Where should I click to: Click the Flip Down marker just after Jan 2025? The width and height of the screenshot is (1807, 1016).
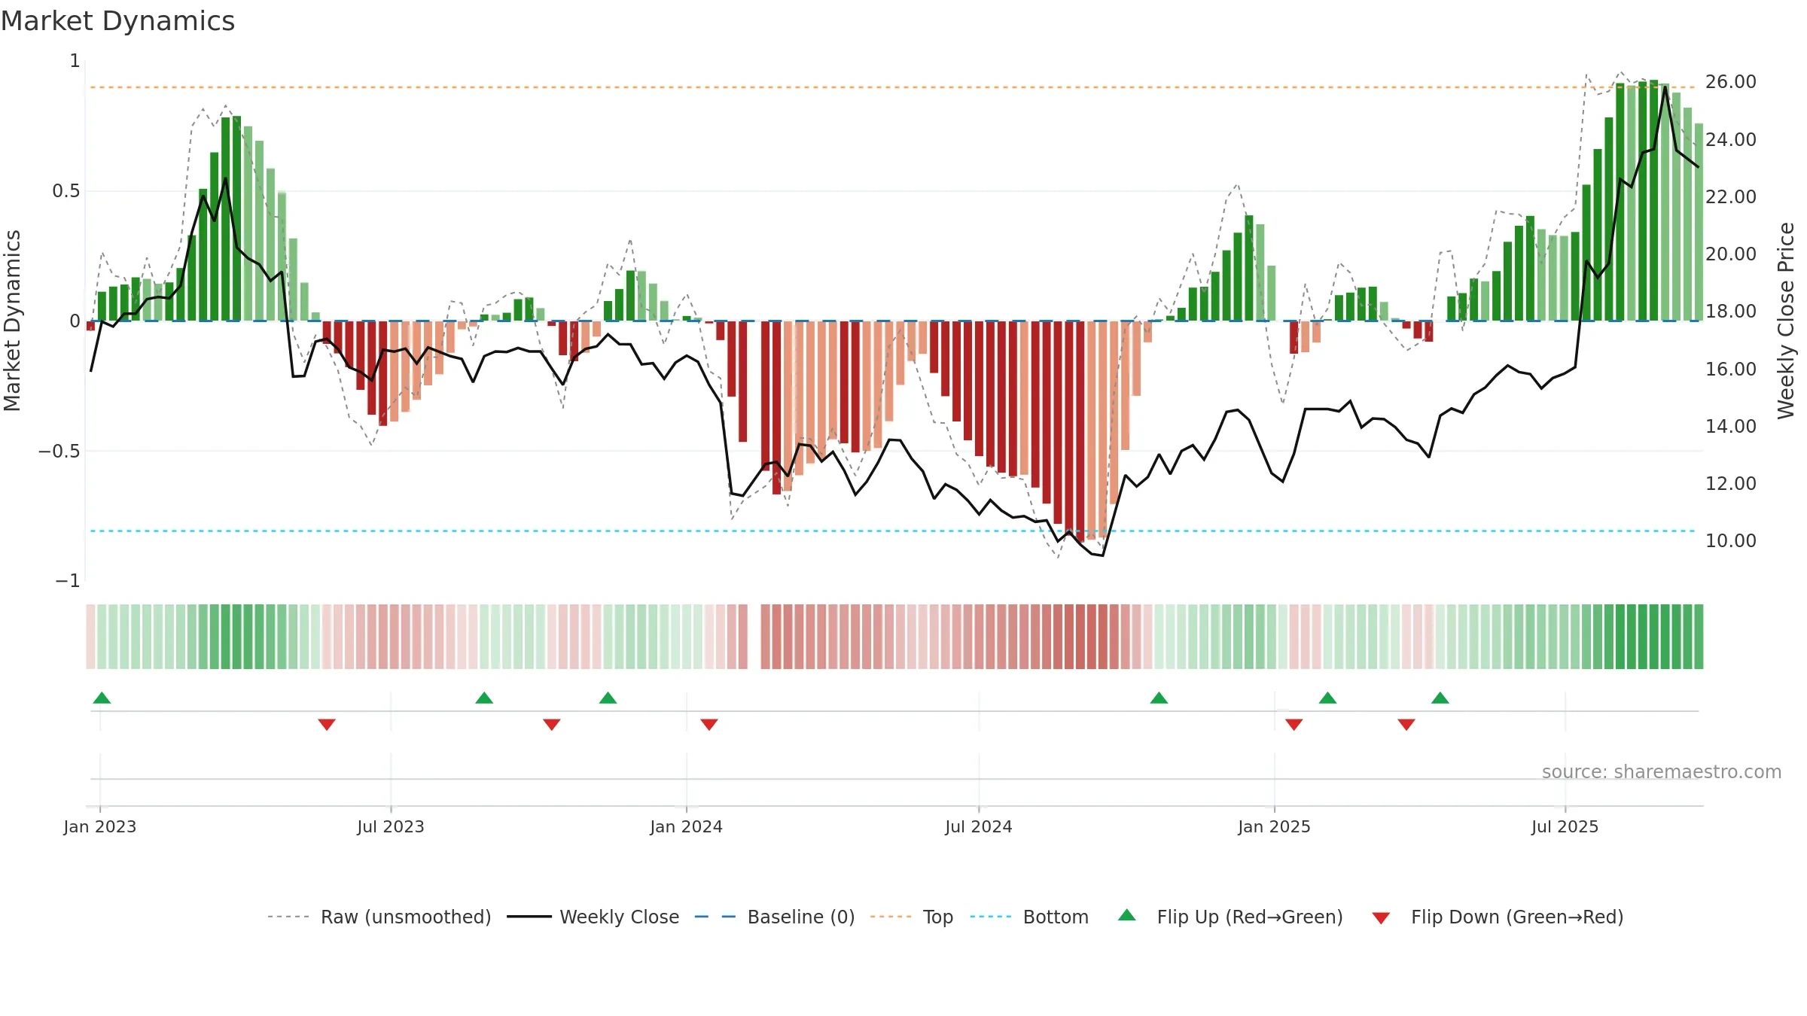(x=1294, y=724)
